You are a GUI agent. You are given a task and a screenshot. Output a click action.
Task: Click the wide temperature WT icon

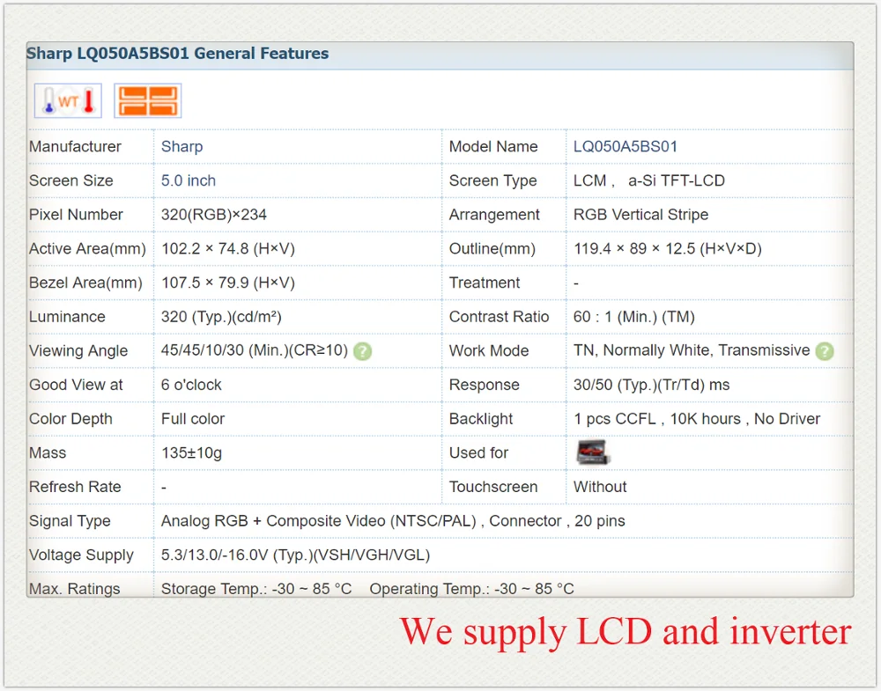[68, 101]
